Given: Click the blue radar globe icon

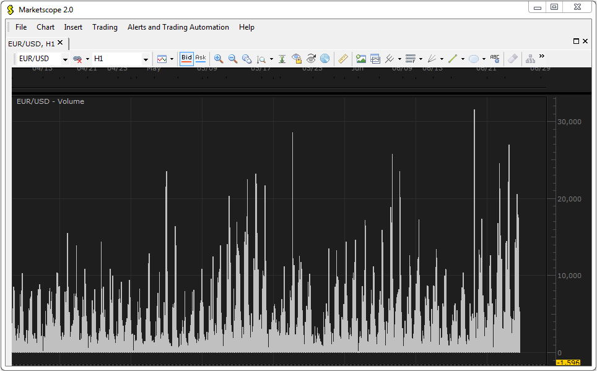Looking at the screenshot, I should click(x=325, y=59).
